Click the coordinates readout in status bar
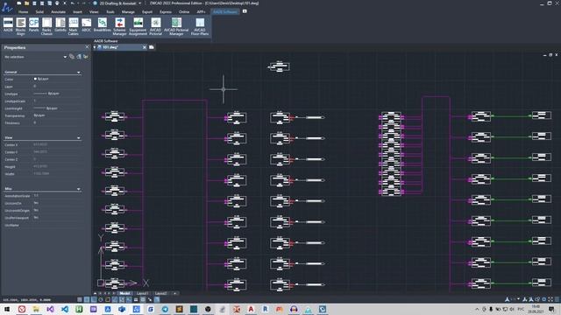The image size is (561, 315). (x=27, y=300)
